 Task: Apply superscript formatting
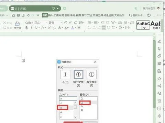tap(49, 28)
